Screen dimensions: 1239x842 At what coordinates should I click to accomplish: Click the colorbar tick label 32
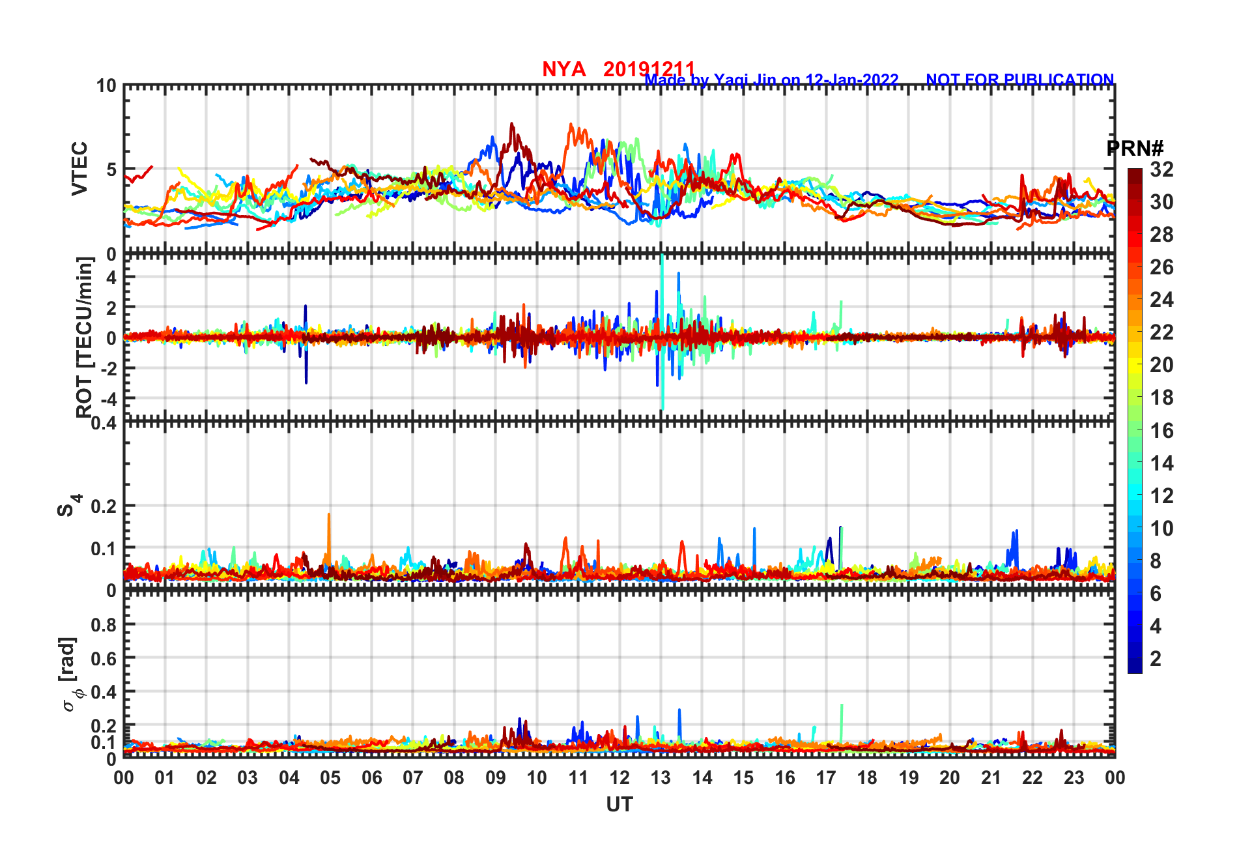[1161, 169]
